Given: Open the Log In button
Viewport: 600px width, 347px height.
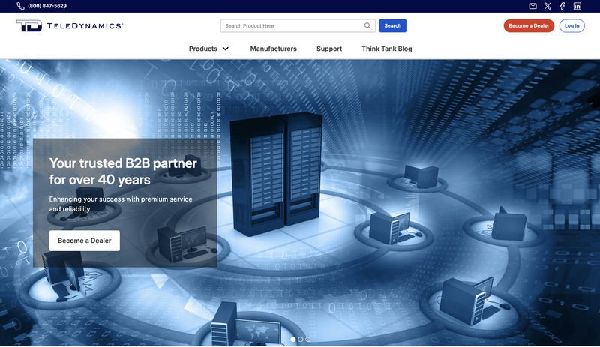Looking at the screenshot, I should 571,25.
